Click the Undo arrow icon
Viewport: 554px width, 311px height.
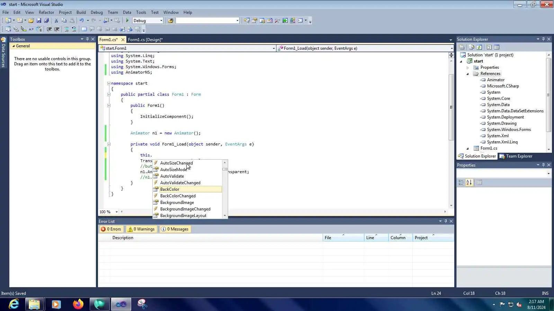pyautogui.click(x=81, y=21)
